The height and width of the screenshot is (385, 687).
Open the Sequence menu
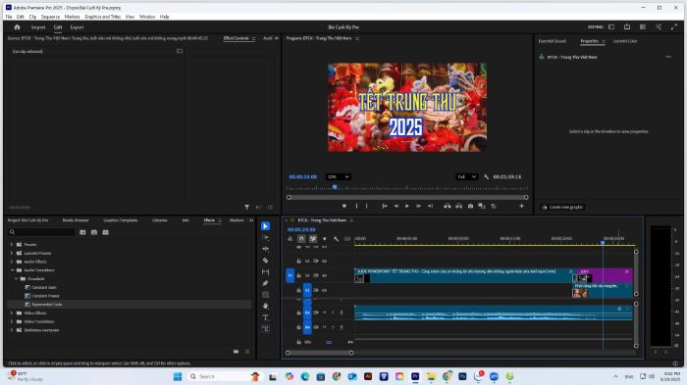[x=50, y=17]
